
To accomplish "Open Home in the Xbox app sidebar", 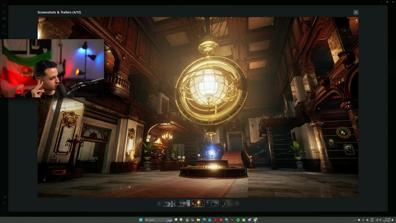I will tap(4, 11).
